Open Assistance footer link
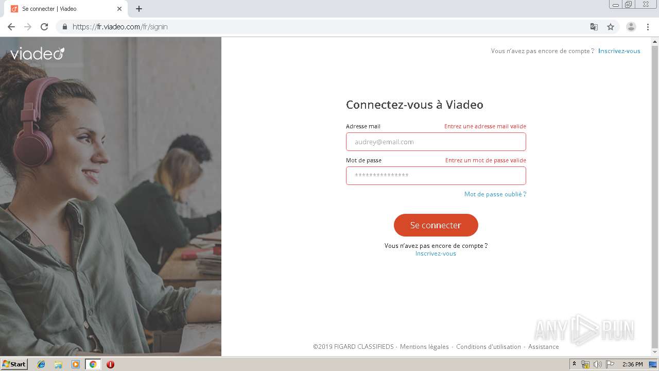The width and height of the screenshot is (659, 371). coord(544,347)
